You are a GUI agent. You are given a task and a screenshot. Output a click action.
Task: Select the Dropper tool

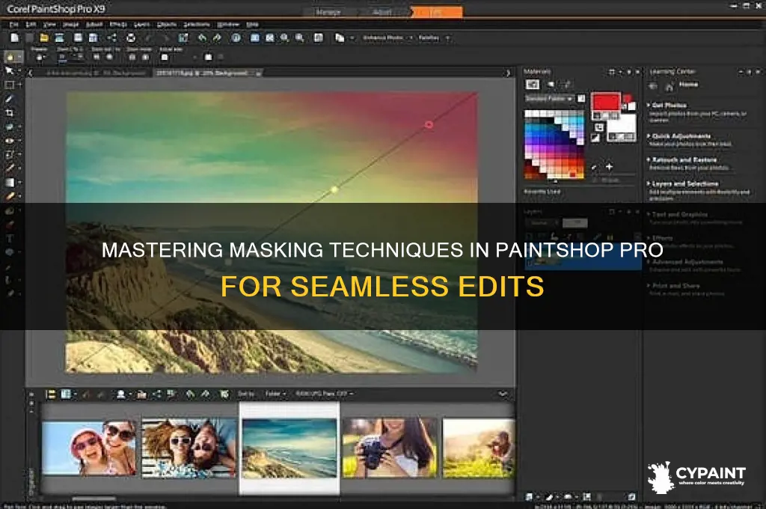point(9,99)
